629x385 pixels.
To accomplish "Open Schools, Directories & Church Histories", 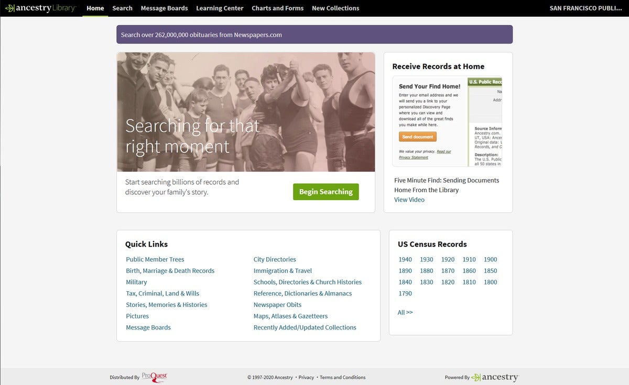I will pos(308,282).
